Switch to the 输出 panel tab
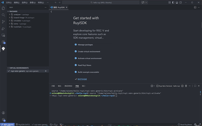 pyautogui.click(x=60, y=86)
